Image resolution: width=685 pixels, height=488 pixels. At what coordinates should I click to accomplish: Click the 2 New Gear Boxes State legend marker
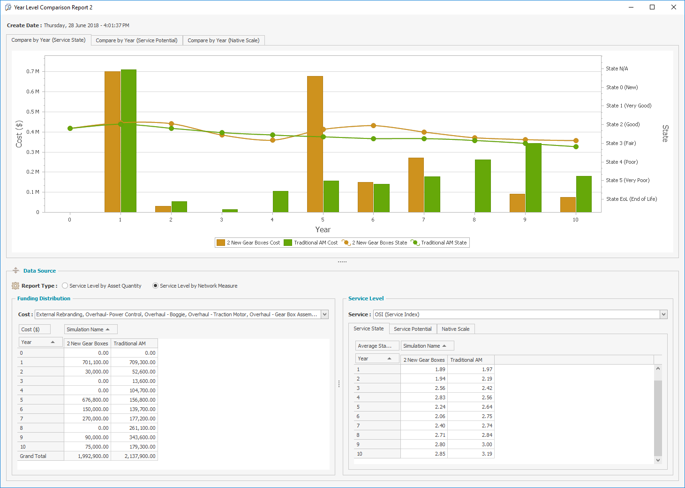[x=346, y=243]
